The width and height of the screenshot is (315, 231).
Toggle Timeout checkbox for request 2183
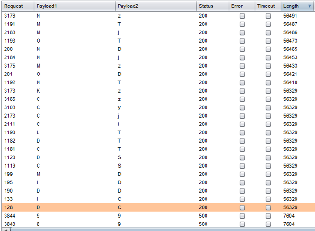[268, 32]
